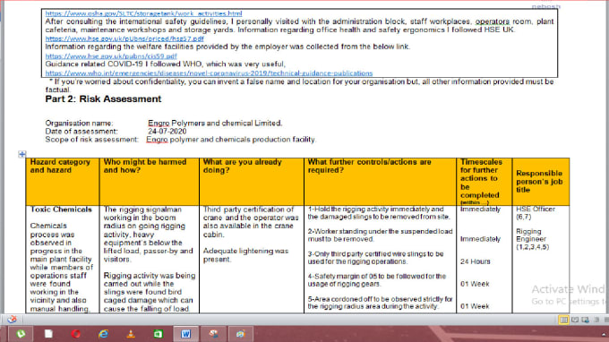Switch to Web Layout view
The height and width of the screenshot is (342, 609).
(586, 320)
